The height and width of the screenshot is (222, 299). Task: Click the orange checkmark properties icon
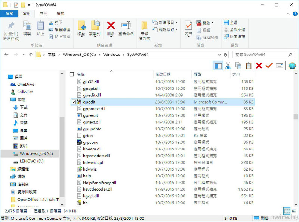269,66
